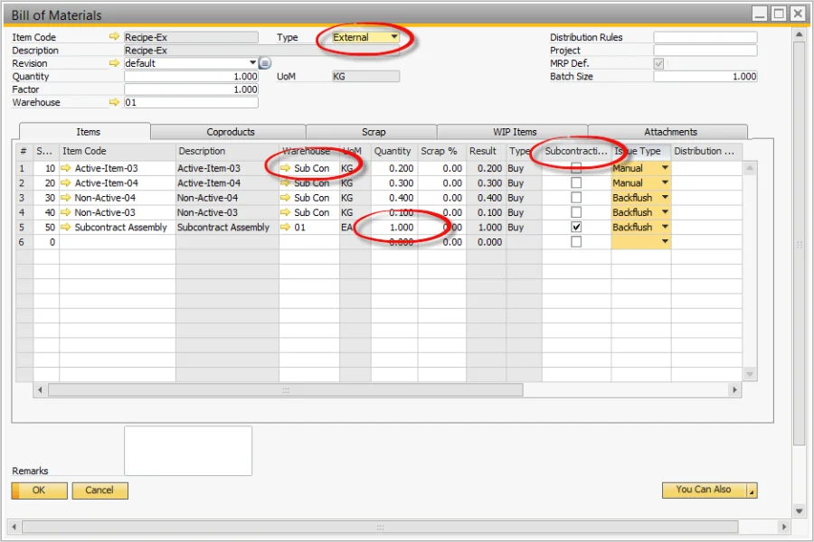The image size is (814, 542).
Task: Uncheck Subcontracting for Subcontract Assembly row
Action: click(576, 227)
